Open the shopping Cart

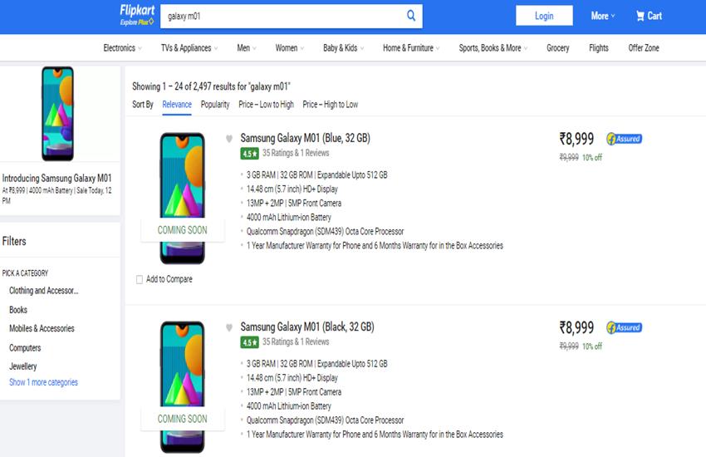649,16
